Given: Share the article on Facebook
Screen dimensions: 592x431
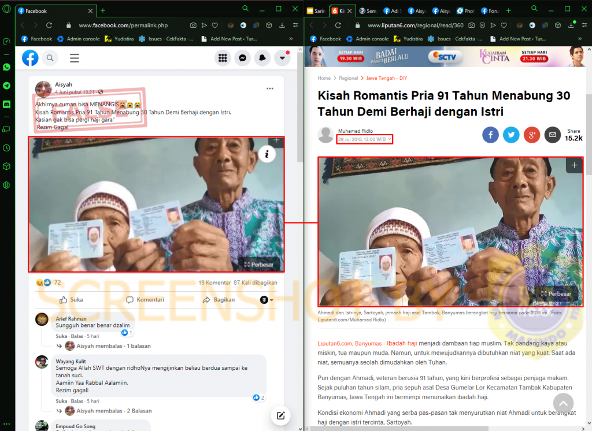Looking at the screenshot, I should point(490,135).
